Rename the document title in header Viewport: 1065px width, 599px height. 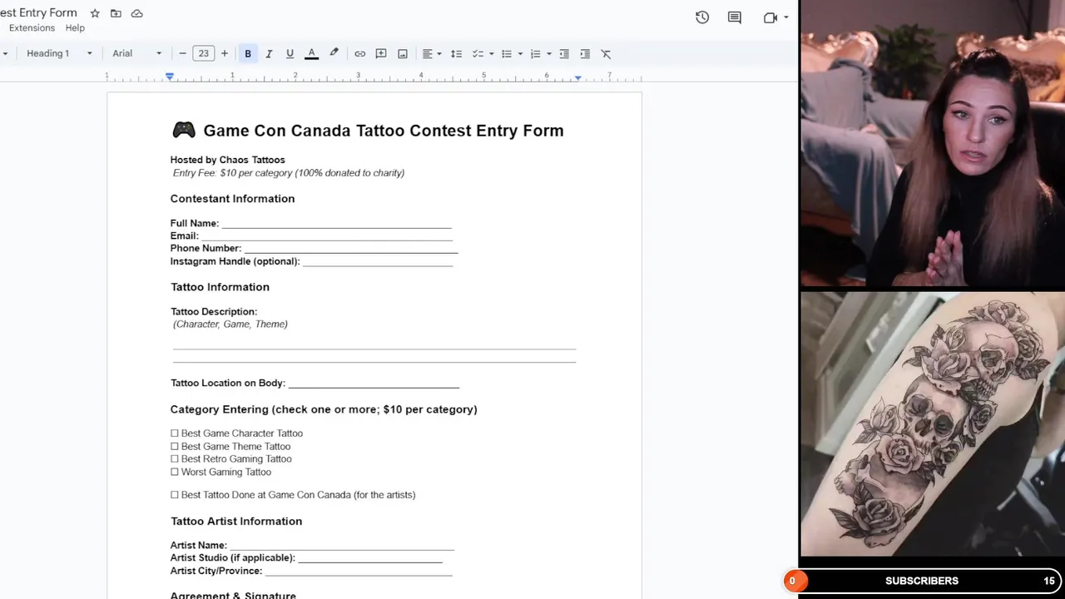38,13
